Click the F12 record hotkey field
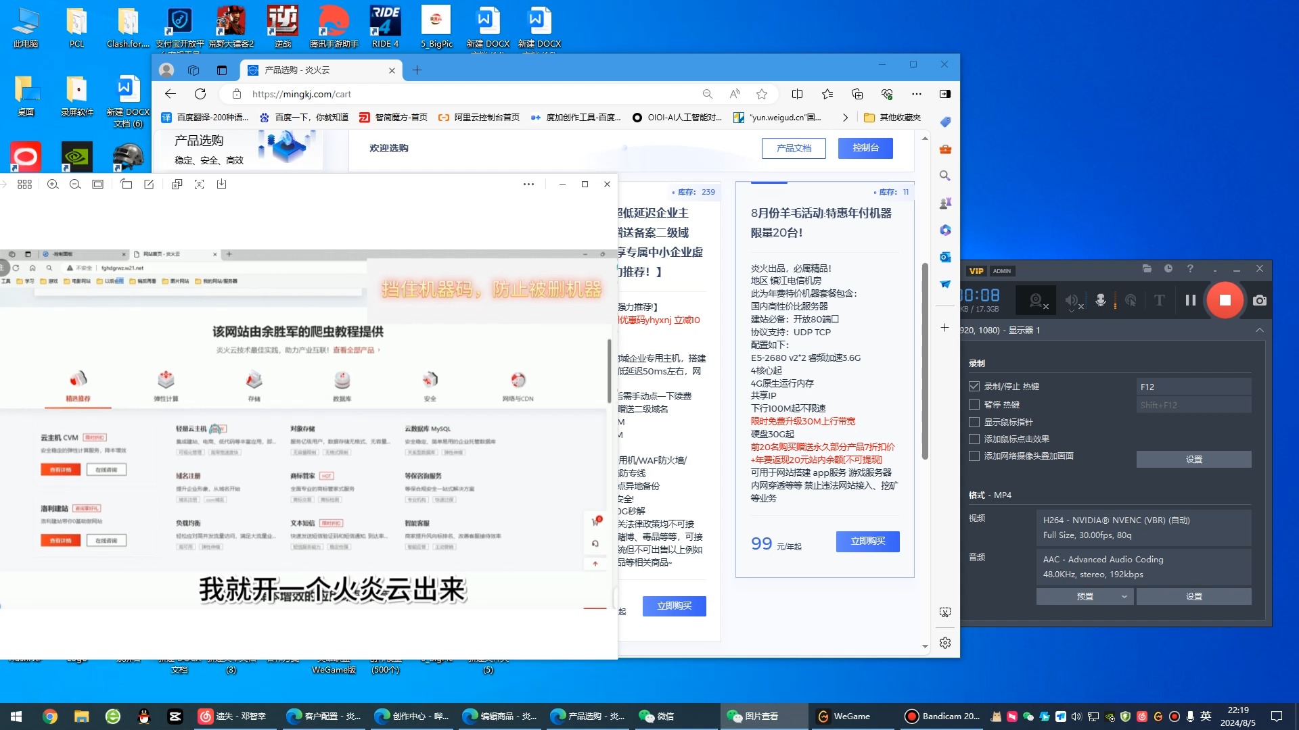The width and height of the screenshot is (1299, 730). (x=1193, y=387)
